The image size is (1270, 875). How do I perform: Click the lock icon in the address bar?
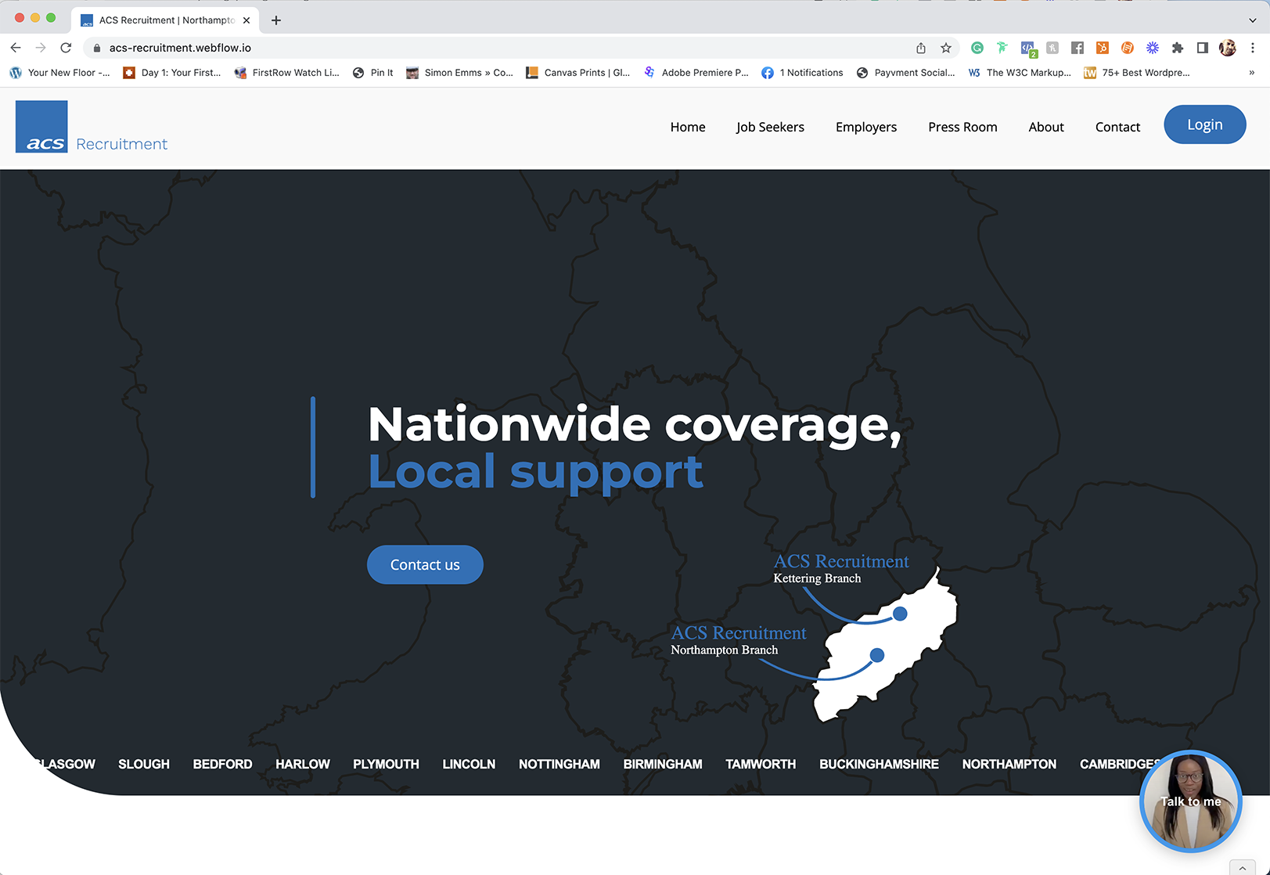tap(97, 48)
